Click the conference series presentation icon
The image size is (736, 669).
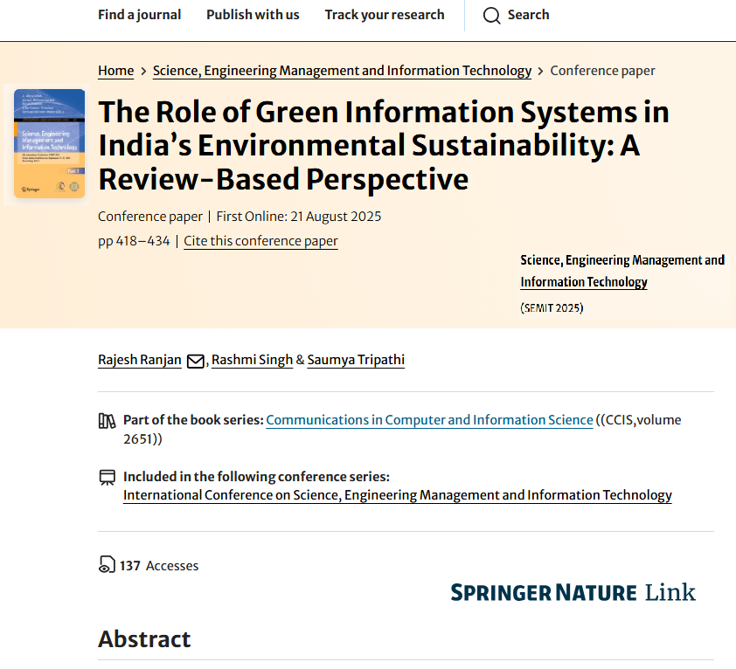(107, 477)
